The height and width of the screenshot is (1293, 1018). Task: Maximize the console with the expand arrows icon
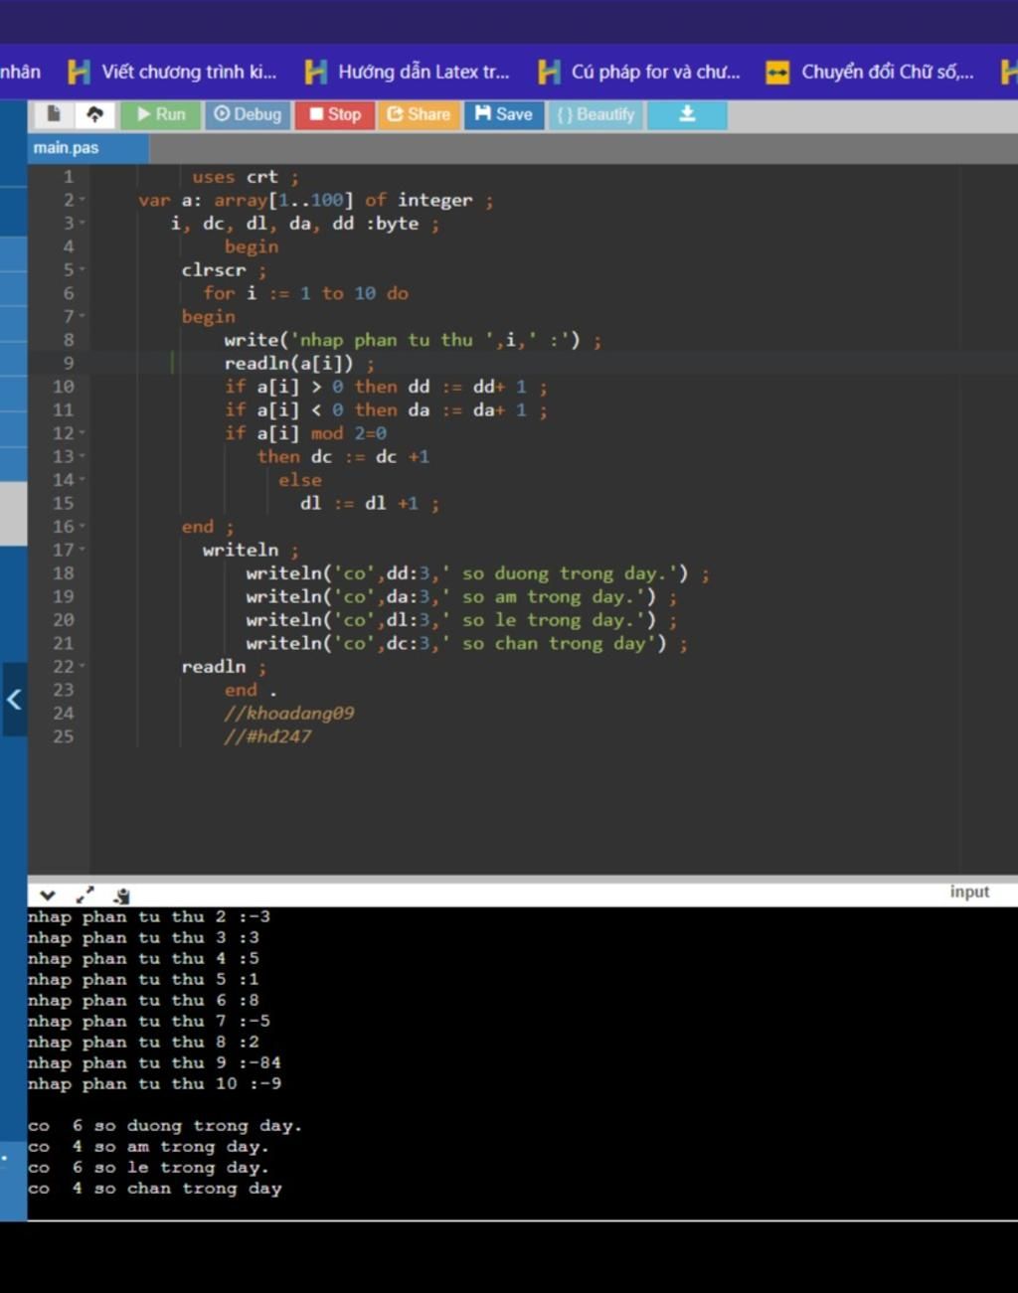(85, 895)
